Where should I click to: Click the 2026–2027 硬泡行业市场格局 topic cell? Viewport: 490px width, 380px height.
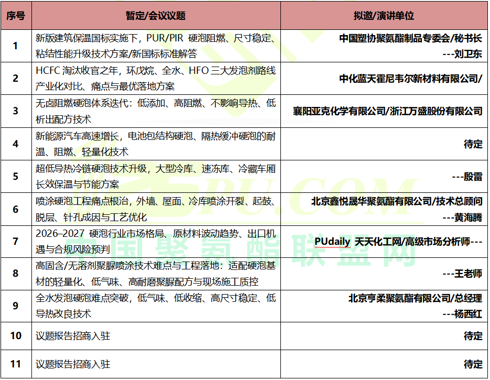156,242
